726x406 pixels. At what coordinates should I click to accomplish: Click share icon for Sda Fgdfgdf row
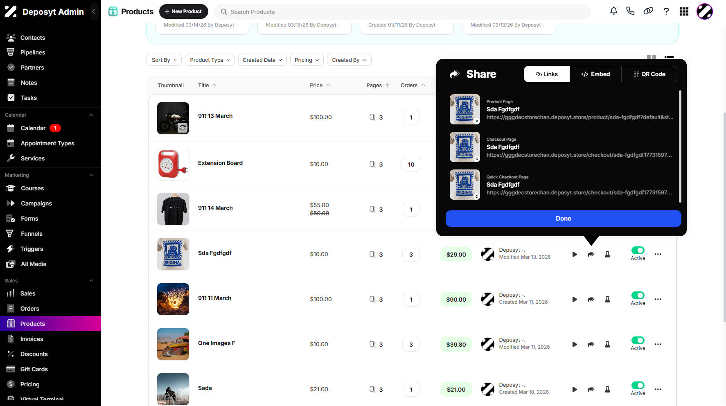(x=591, y=254)
